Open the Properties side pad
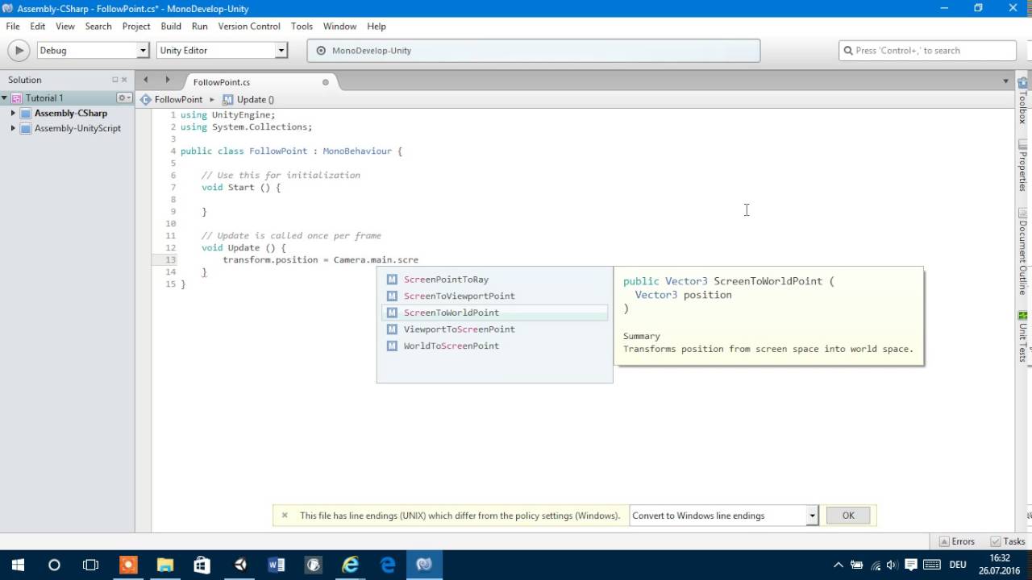 tap(1022, 165)
